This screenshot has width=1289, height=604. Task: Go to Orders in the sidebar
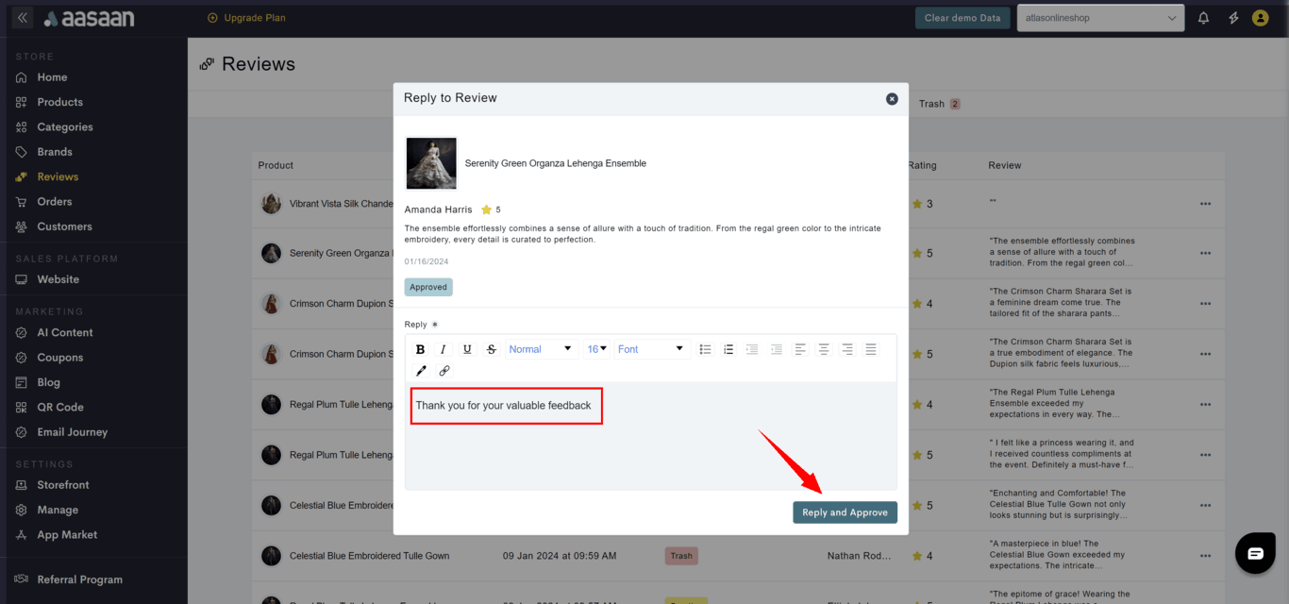click(54, 202)
